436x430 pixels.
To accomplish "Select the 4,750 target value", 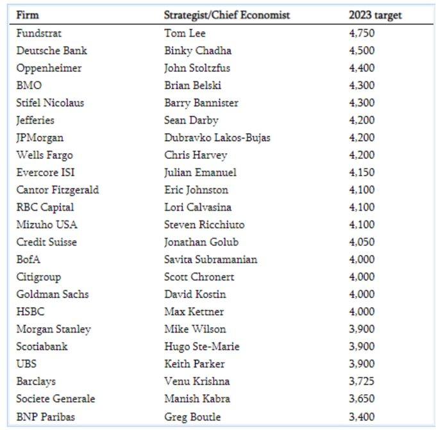I will [x=362, y=33].
